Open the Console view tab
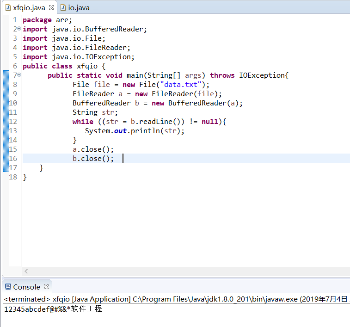 [x=26, y=287]
